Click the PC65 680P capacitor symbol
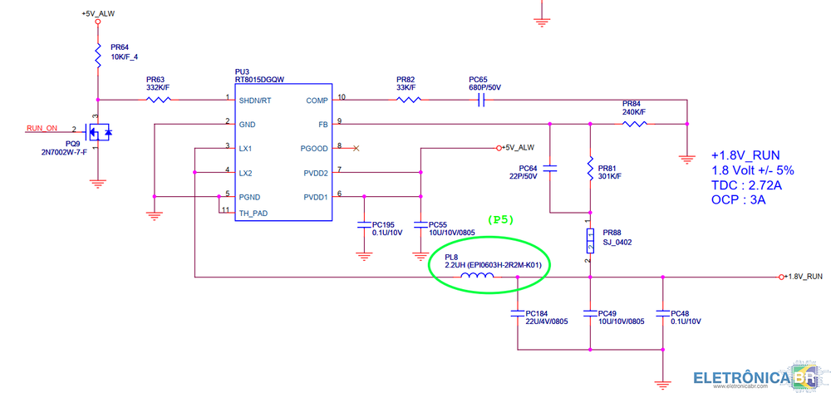This screenshot has height=393, width=831. click(x=480, y=100)
